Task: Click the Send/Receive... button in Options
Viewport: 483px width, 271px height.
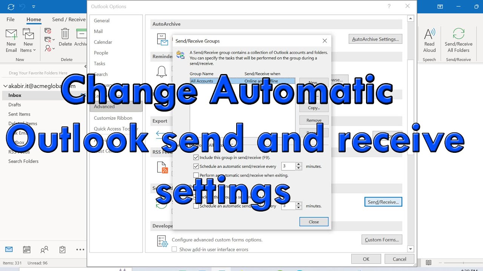Action: tap(383, 202)
